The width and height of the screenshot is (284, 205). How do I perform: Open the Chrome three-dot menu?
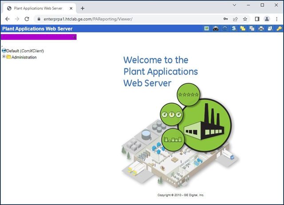tap(276, 19)
